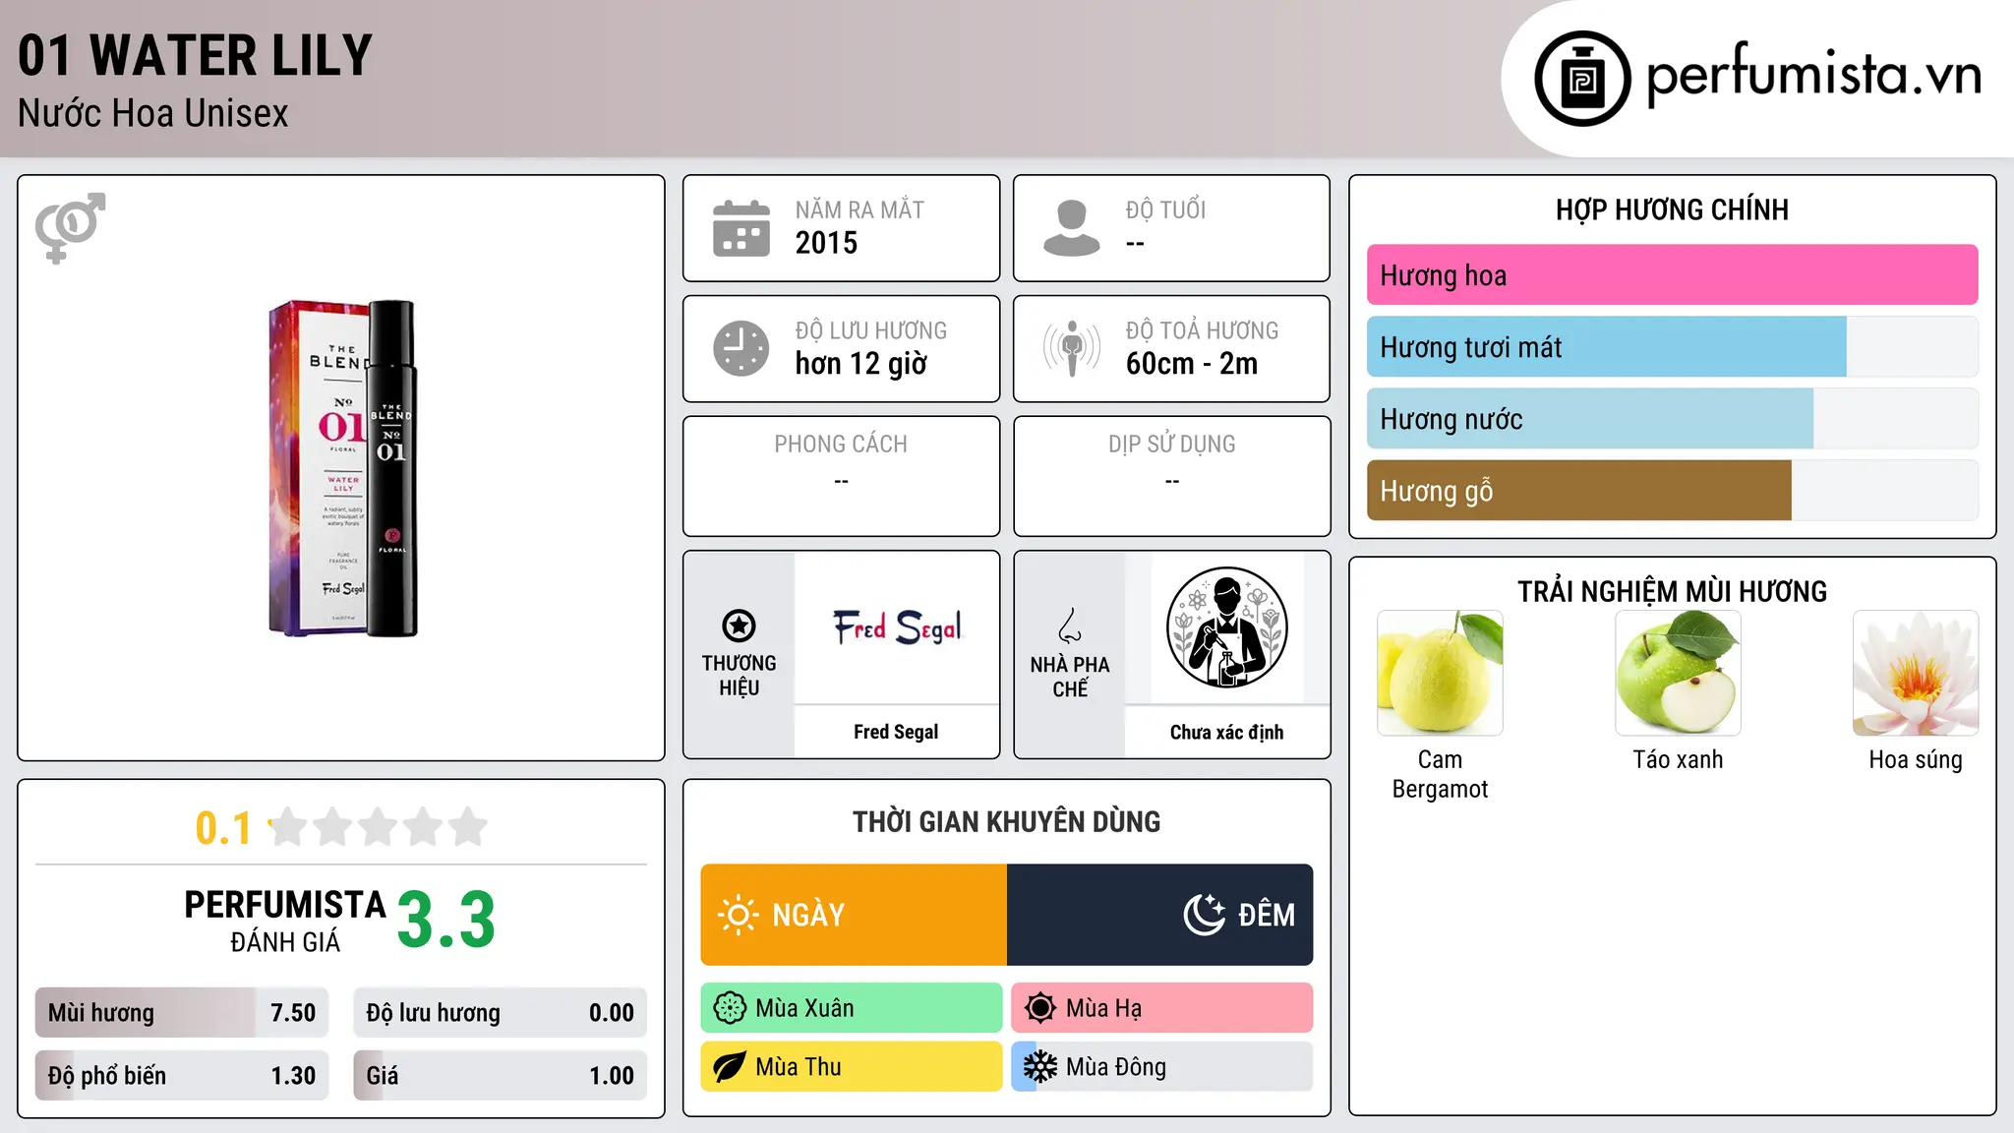The width and height of the screenshot is (2014, 1133).
Task: Click the sun icon beside Mùa Hạ
Action: pyautogui.click(x=1040, y=1008)
